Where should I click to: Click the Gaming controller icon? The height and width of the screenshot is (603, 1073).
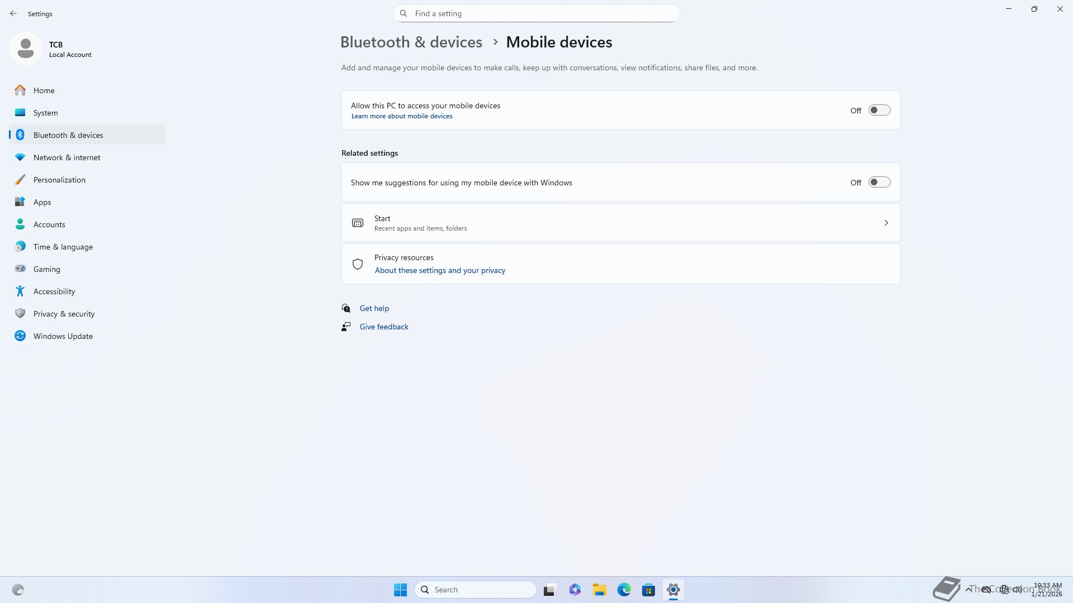pyautogui.click(x=20, y=269)
